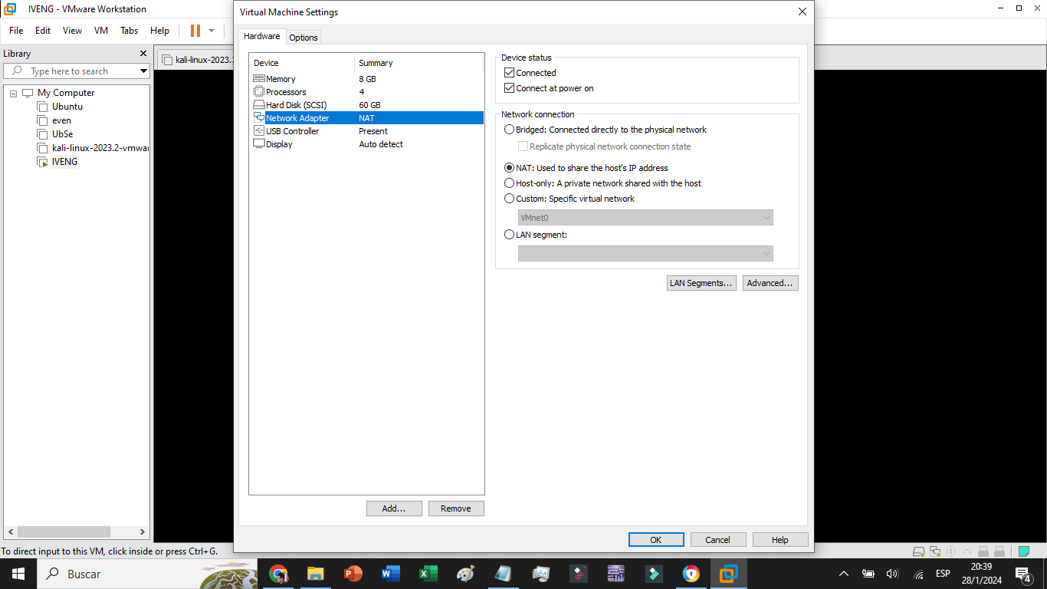Click the LAN Segments... button
This screenshot has width=1047, height=589.
tap(701, 283)
